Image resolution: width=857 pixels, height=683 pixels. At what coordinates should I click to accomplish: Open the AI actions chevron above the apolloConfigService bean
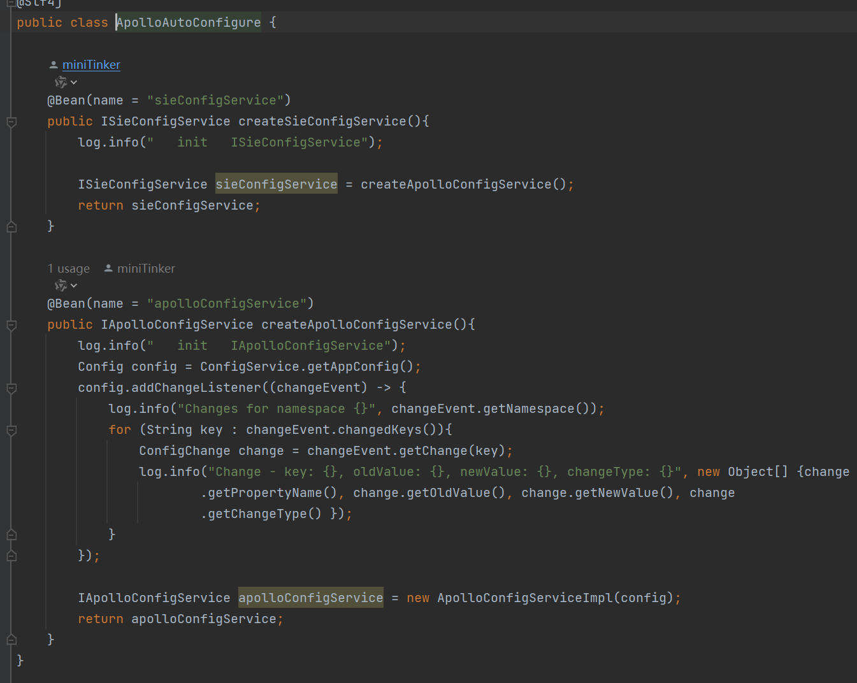tap(74, 285)
